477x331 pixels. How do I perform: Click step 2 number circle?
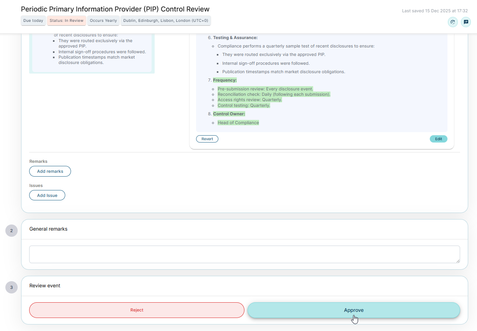click(12, 231)
